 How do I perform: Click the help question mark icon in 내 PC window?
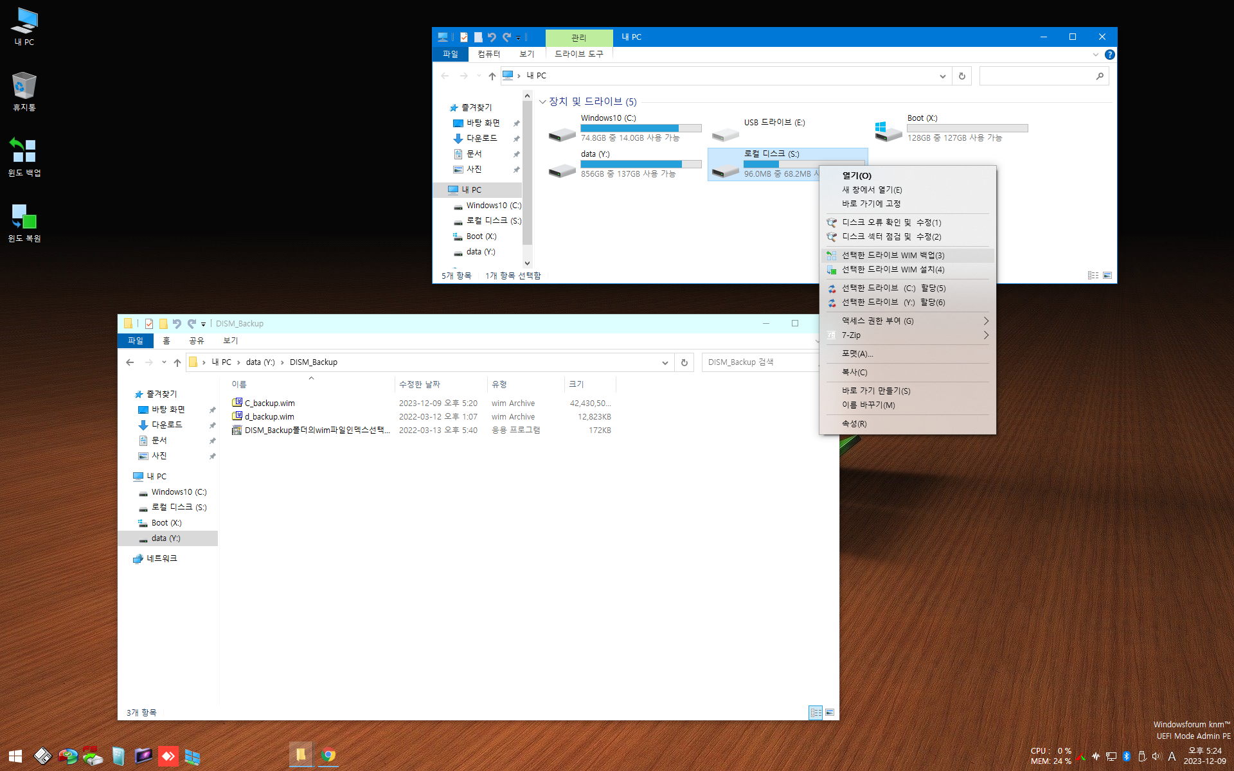(x=1109, y=55)
